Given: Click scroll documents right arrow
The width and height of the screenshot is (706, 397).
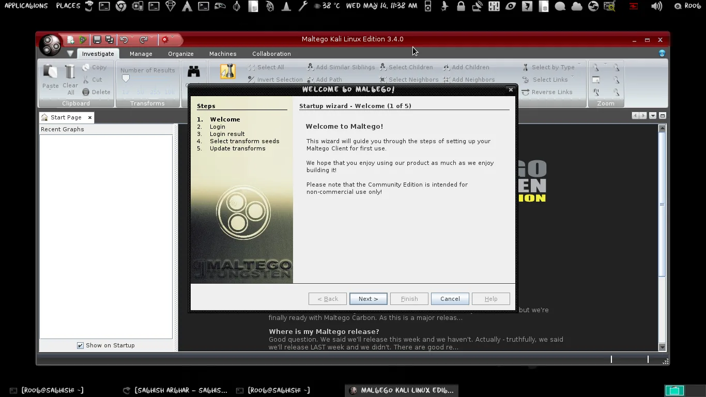Looking at the screenshot, I should (x=643, y=116).
